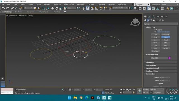Viewport: 179px width, 101px height.
Task: Toggle the 3D Snaps button
Action: coord(93,8)
